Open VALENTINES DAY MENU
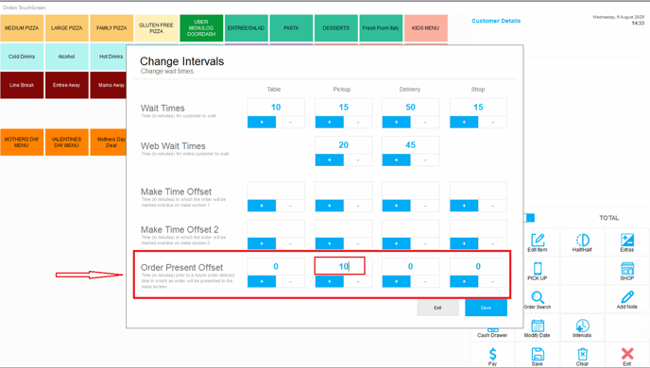 (x=67, y=142)
